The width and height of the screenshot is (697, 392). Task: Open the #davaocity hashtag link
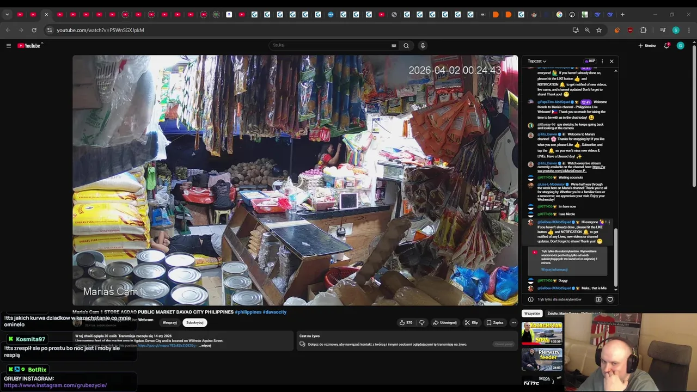click(274, 312)
